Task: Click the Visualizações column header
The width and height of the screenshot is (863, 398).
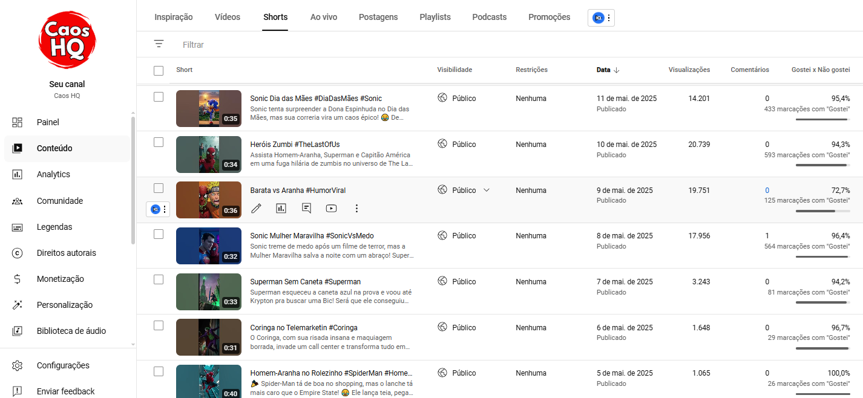Action: (689, 70)
